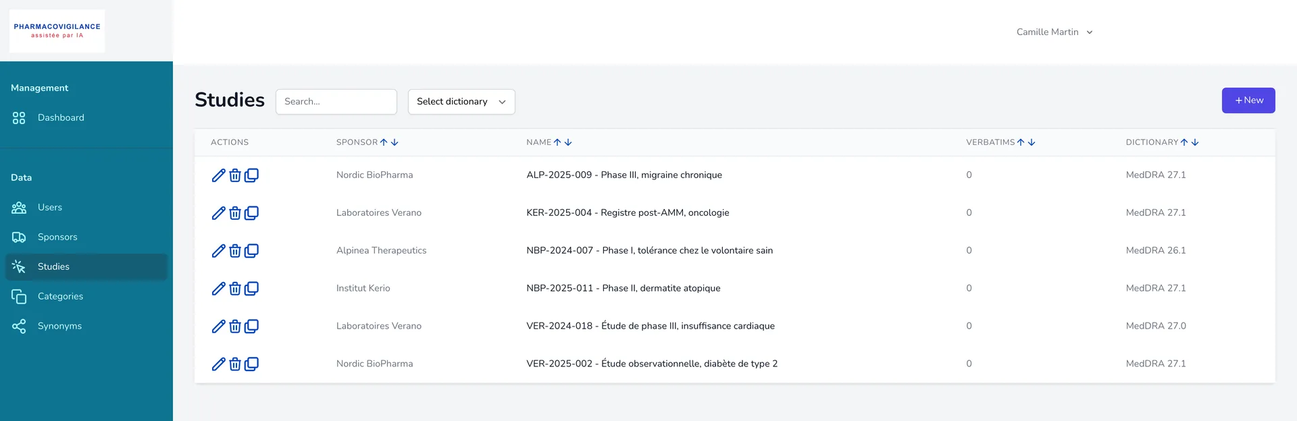Duplicate the NBP-2024-007 study using copy icon
Screen dimensions: 1297x421
pos(251,251)
